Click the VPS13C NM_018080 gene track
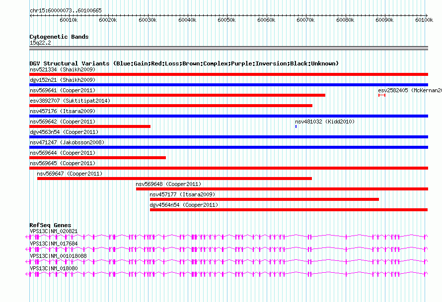 point(226,274)
